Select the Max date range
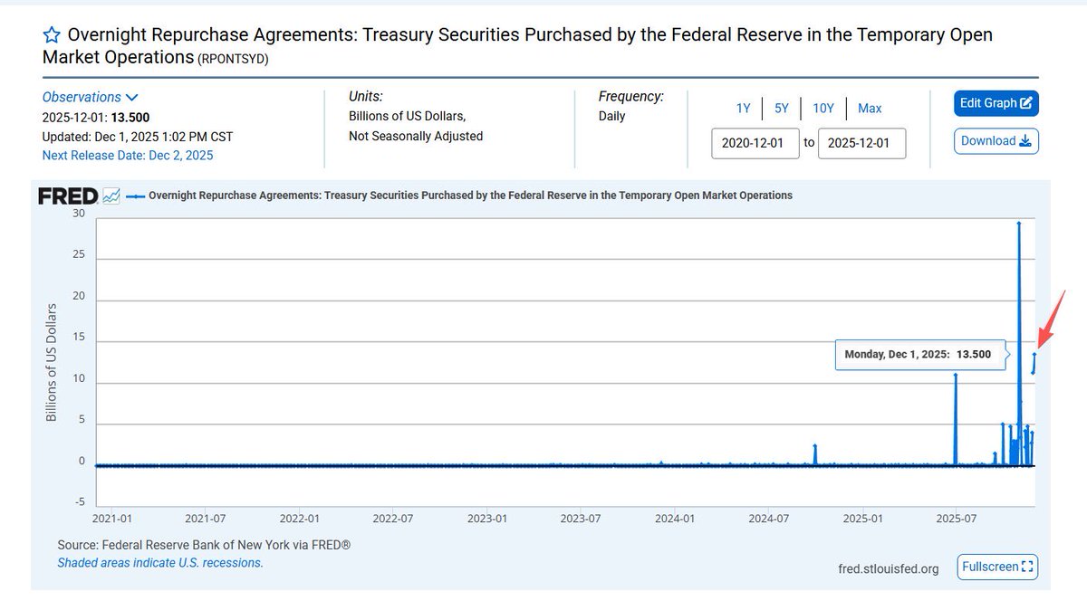The image size is (1087, 601). click(870, 108)
